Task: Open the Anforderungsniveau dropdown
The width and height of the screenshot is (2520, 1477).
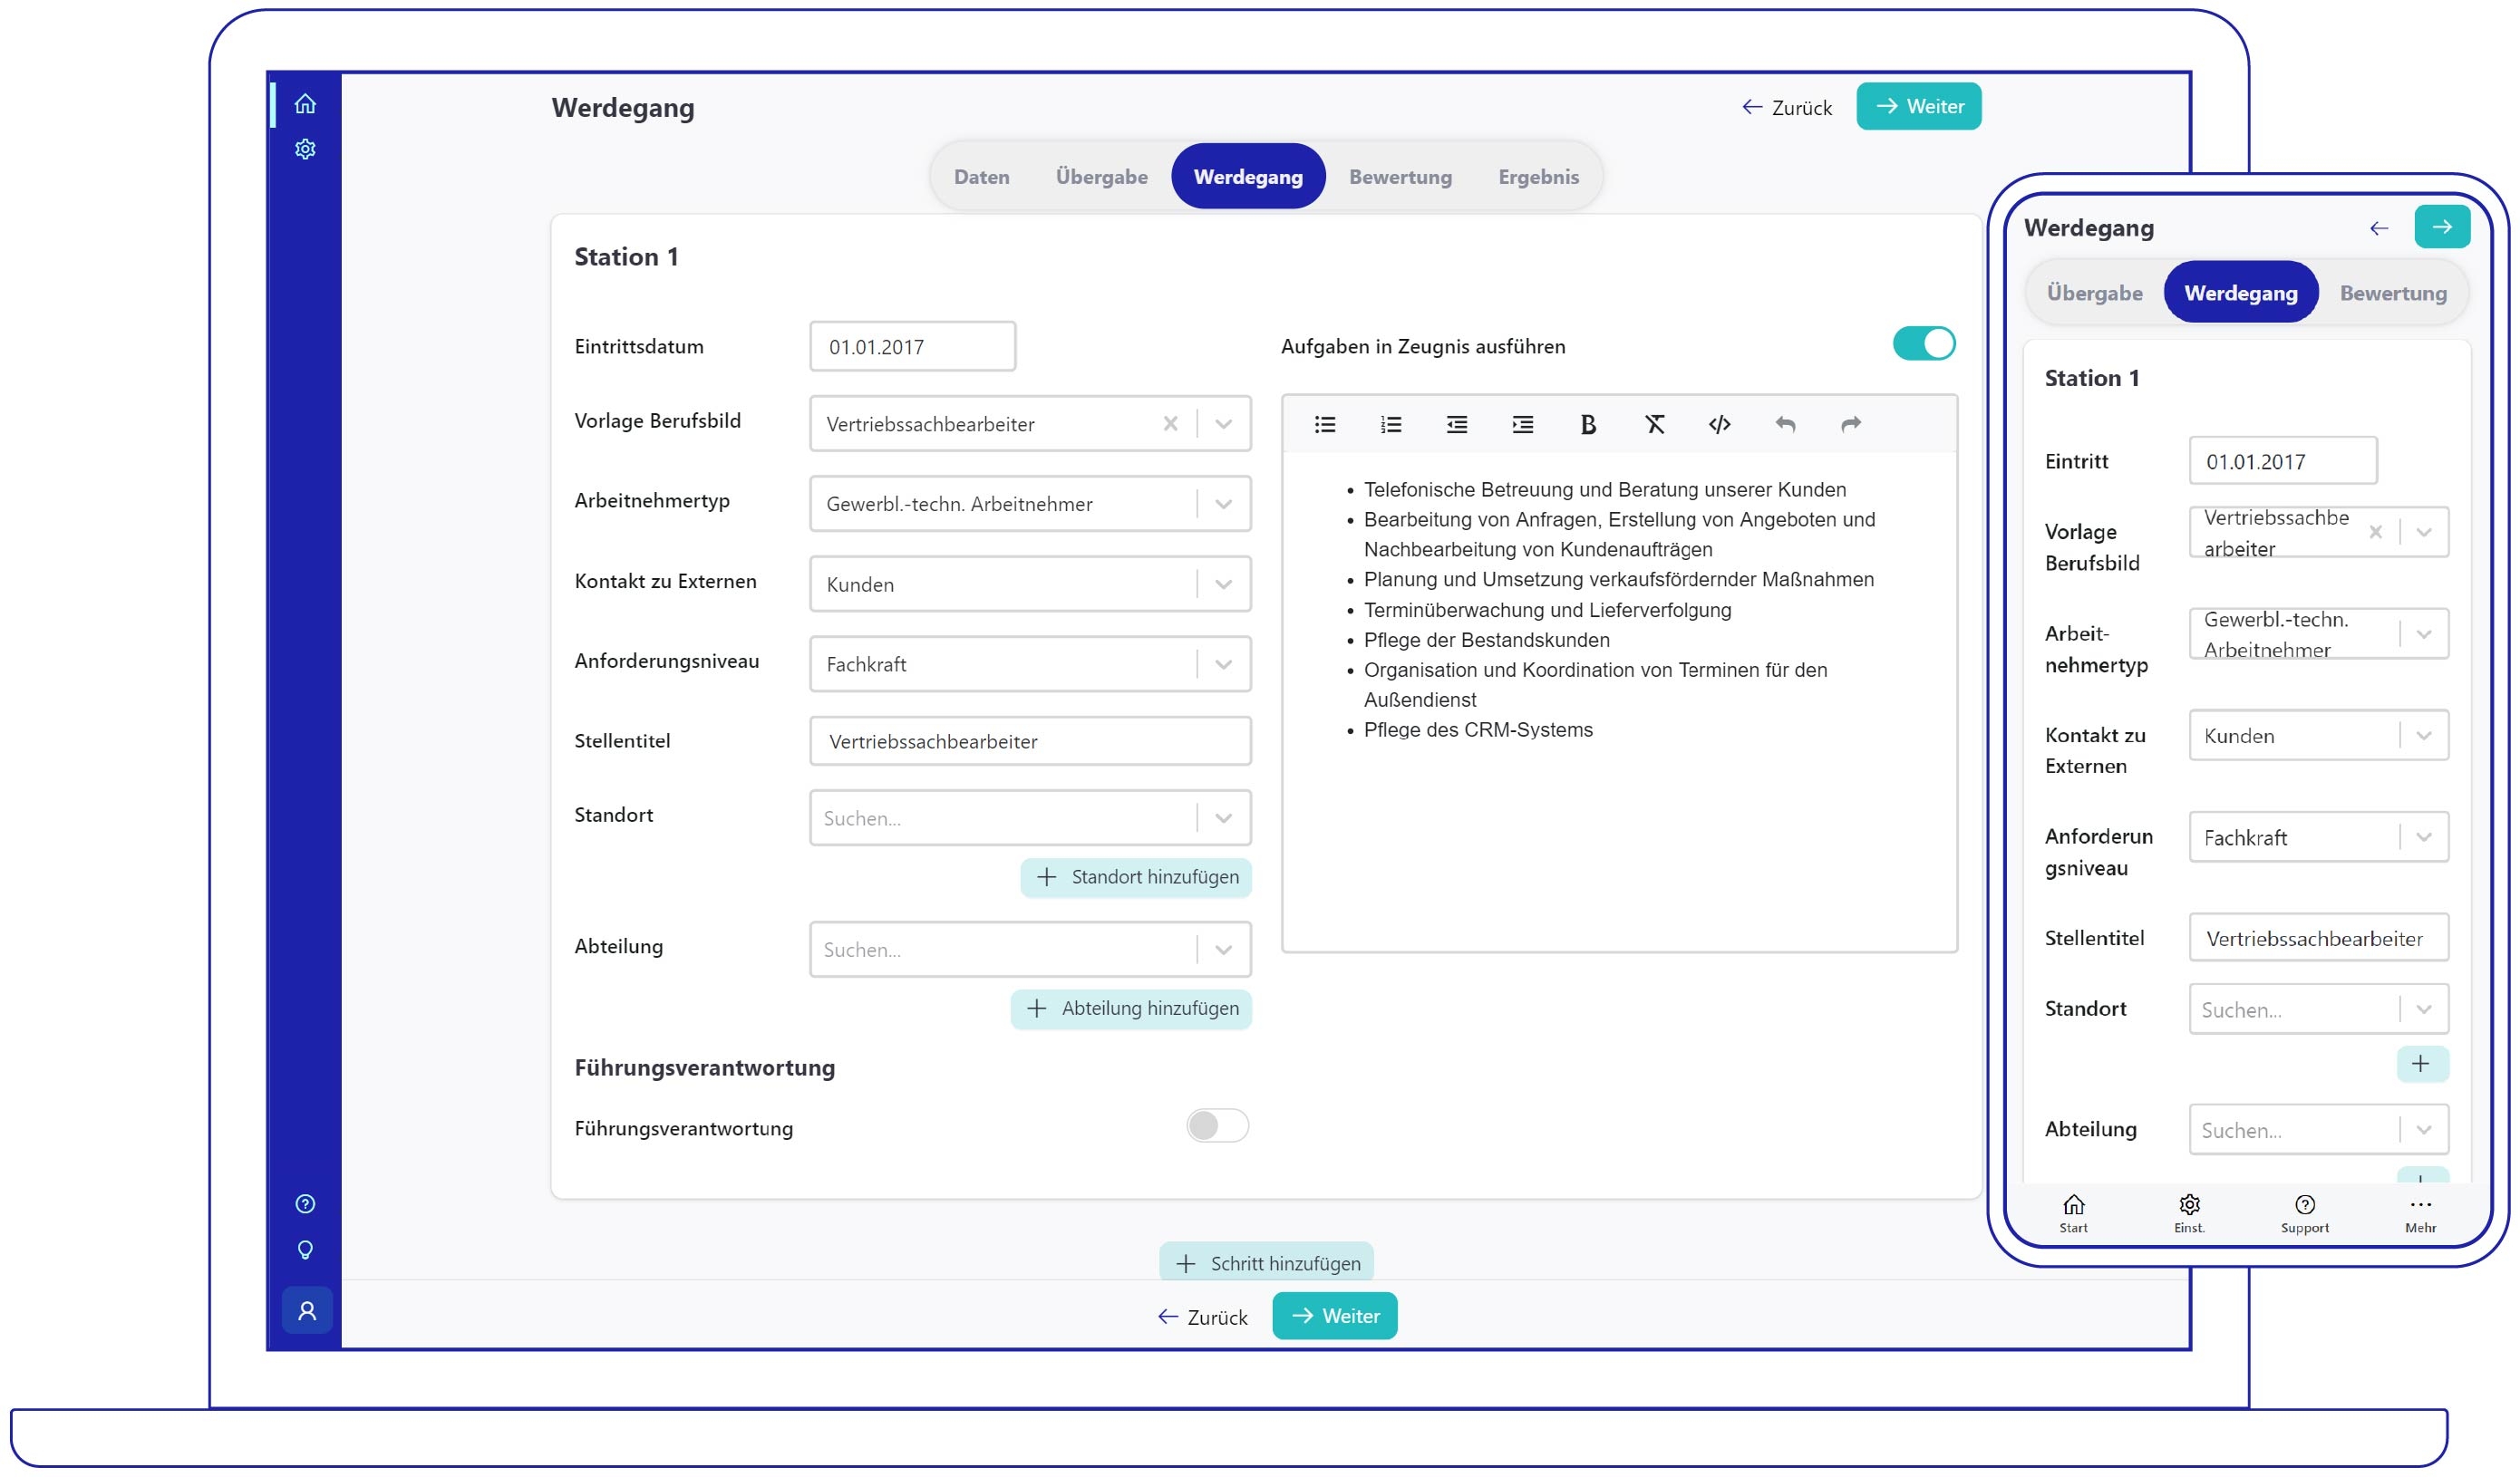Action: click(x=1223, y=663)
